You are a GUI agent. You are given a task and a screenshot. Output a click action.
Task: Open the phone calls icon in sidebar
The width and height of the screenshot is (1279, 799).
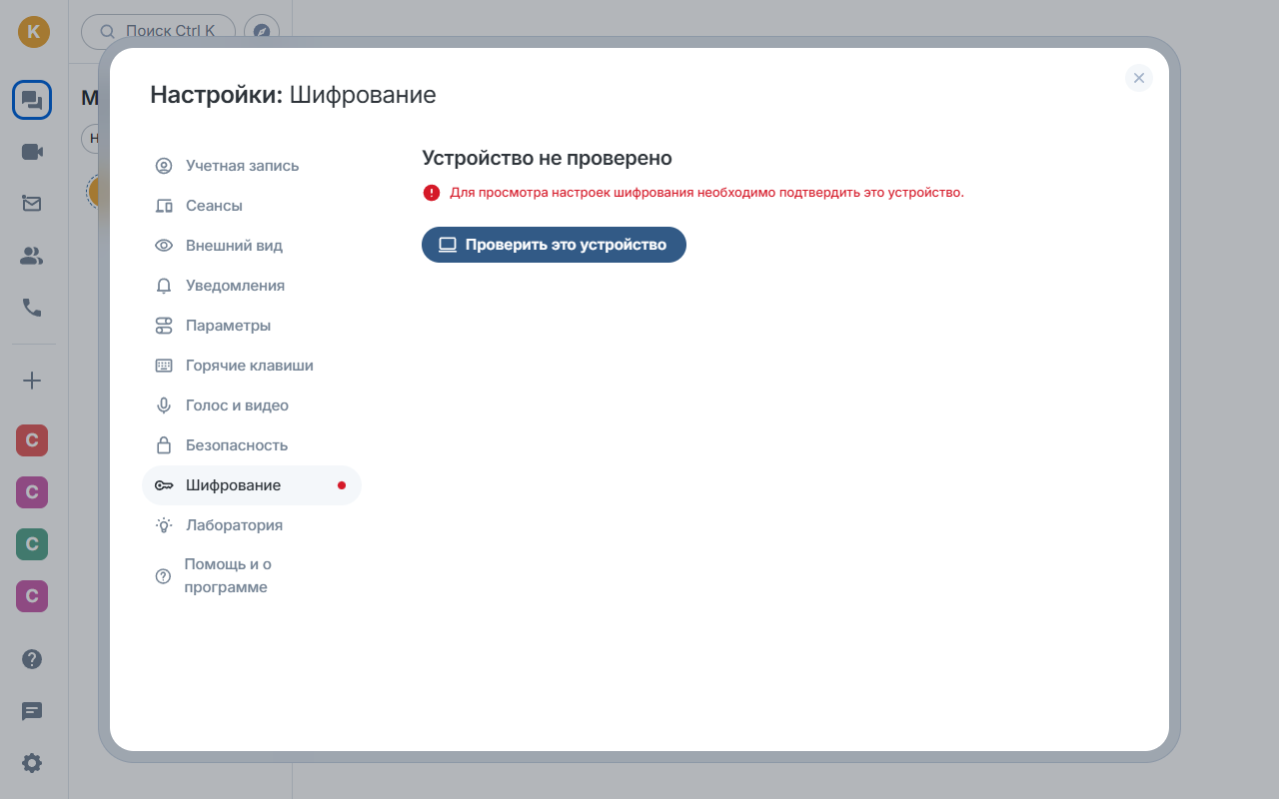[x=32, y=308]
